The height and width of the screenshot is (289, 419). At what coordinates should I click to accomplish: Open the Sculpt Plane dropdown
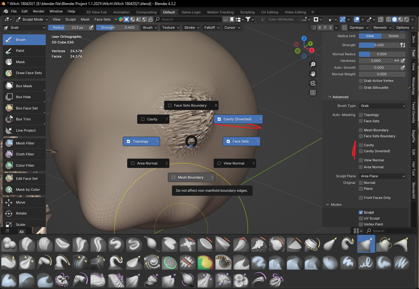coord(382,176)
